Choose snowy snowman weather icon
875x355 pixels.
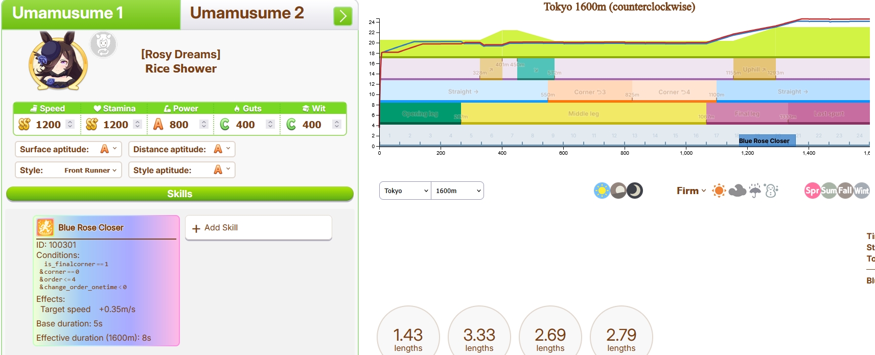tap(771, 191)
